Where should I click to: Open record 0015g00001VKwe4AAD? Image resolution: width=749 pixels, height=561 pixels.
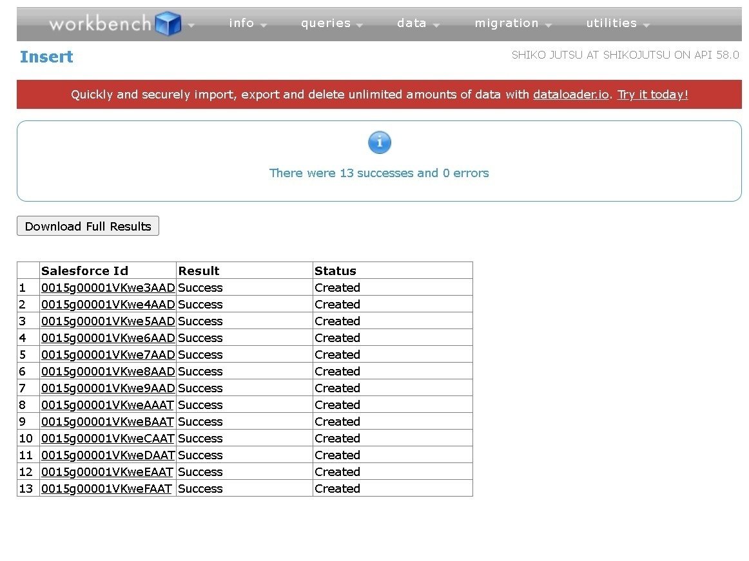pos(108,304)
